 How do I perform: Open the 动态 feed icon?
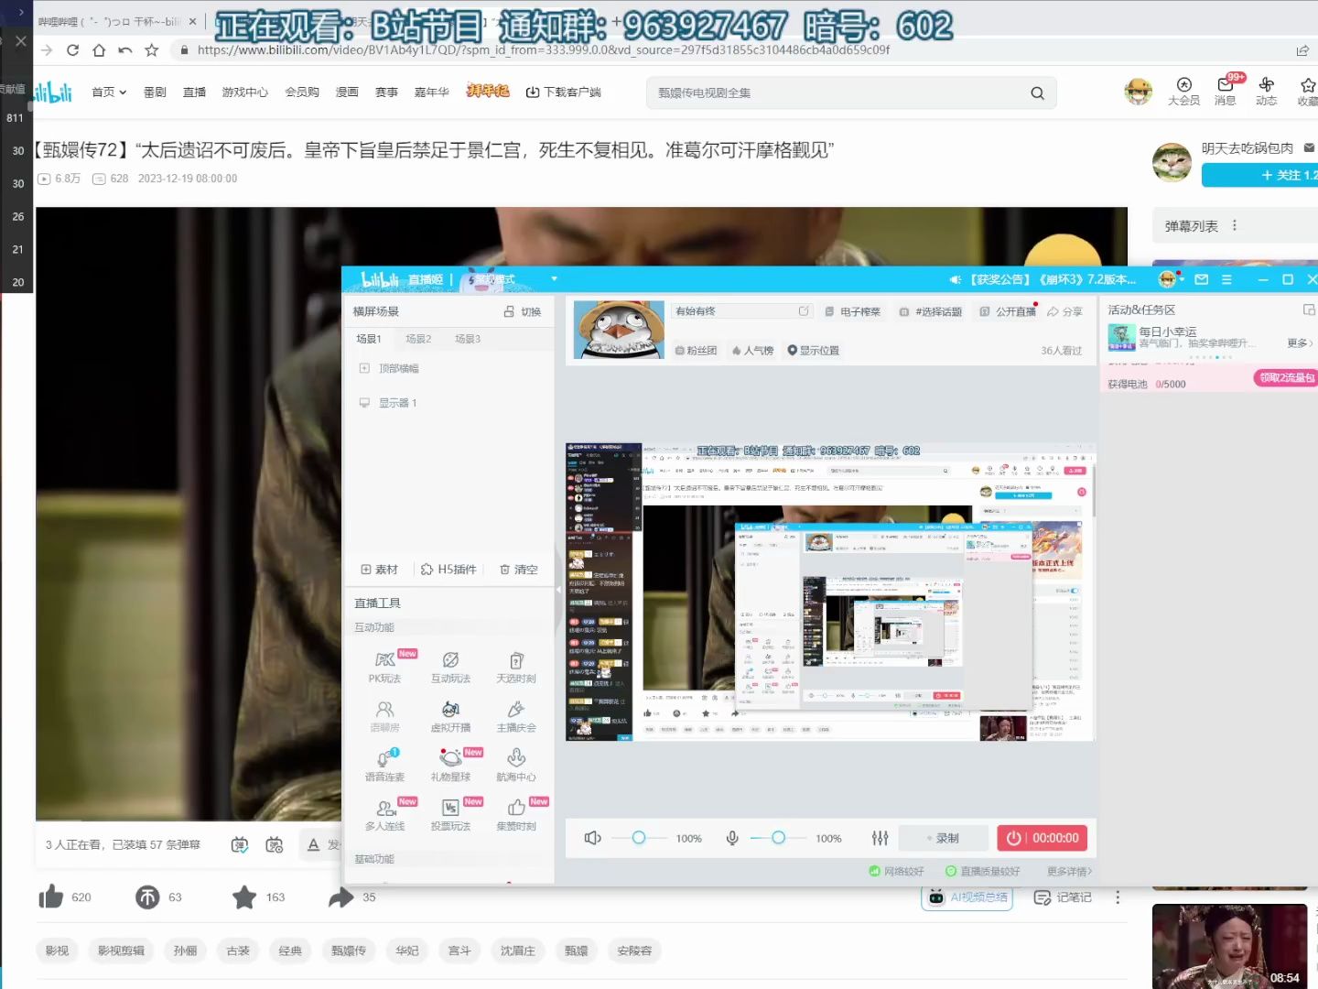click(x=1267, y=91)
